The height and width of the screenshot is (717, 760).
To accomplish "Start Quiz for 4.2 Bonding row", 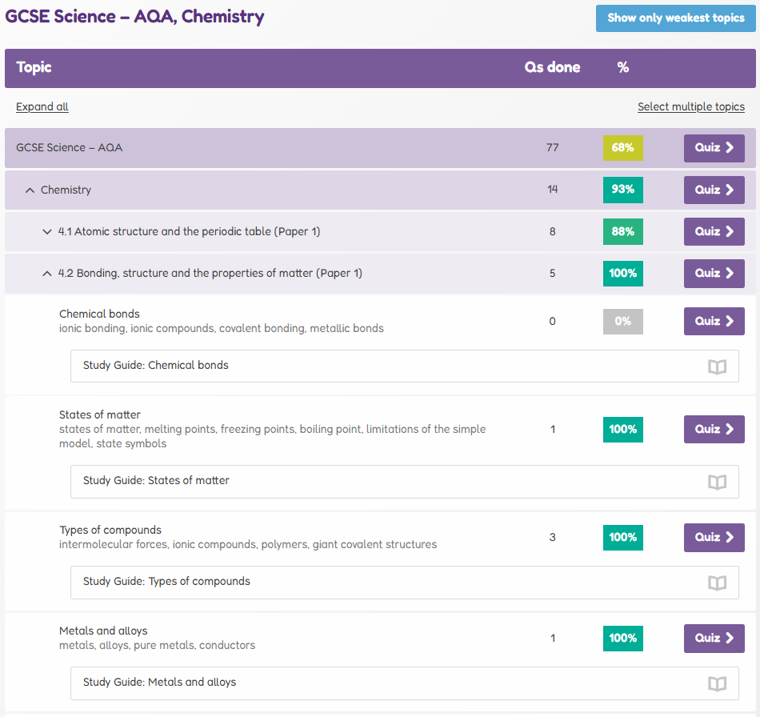I will click(714, 274).
